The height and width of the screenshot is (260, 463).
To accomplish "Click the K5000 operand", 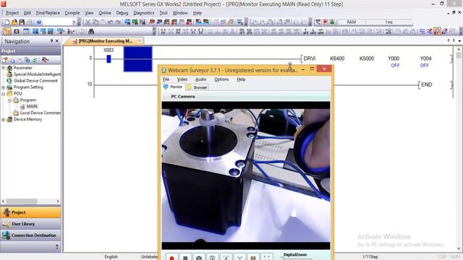I will [x=367, y=58].
